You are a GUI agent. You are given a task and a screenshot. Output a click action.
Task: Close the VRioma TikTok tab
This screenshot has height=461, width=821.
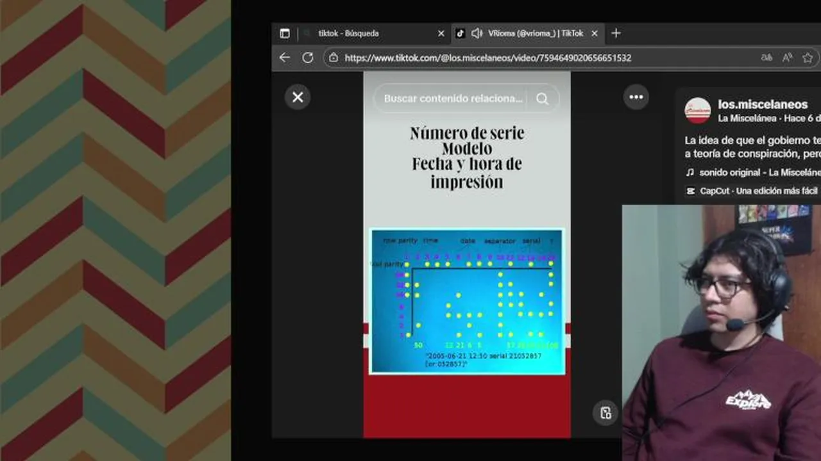(595, 33)
